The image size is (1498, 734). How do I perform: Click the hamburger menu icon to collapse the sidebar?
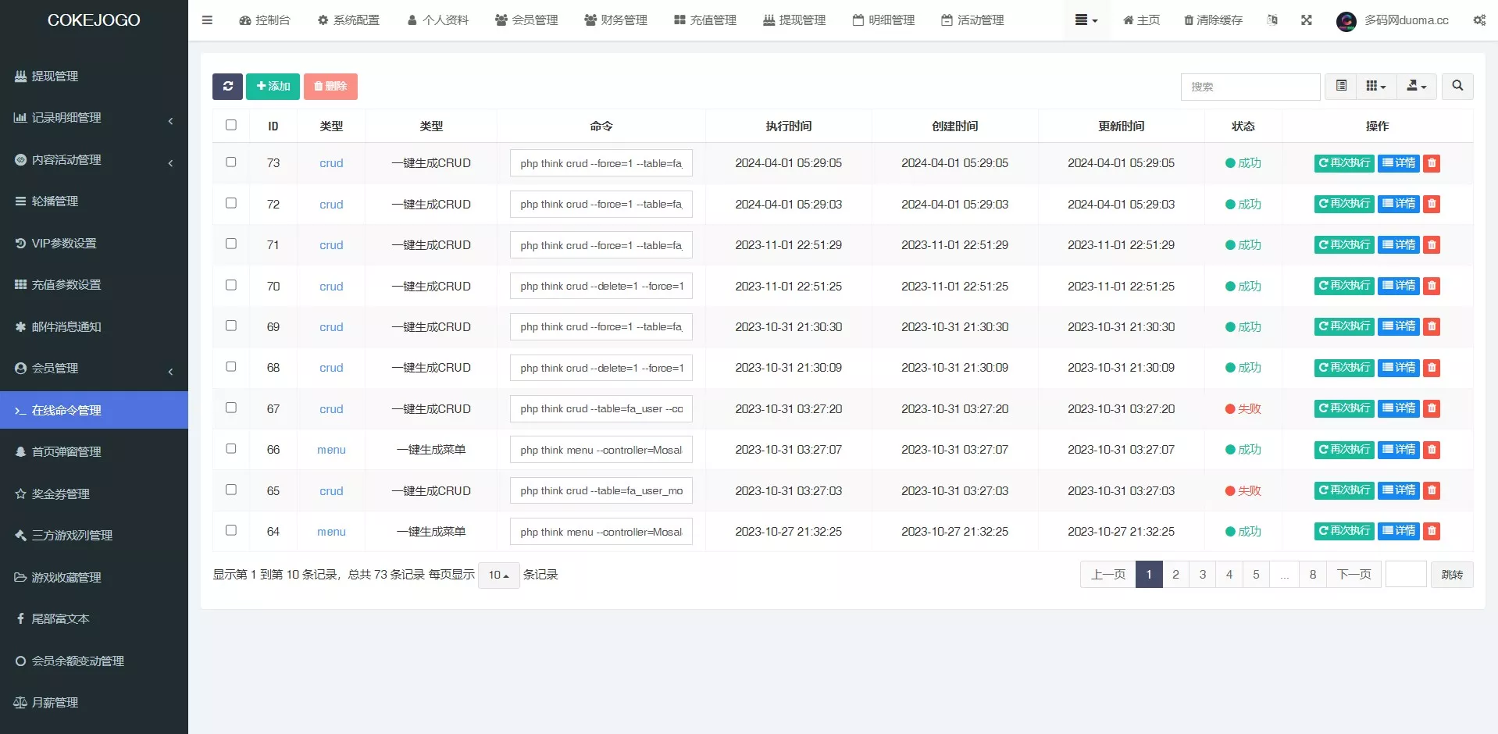(207, 20)
